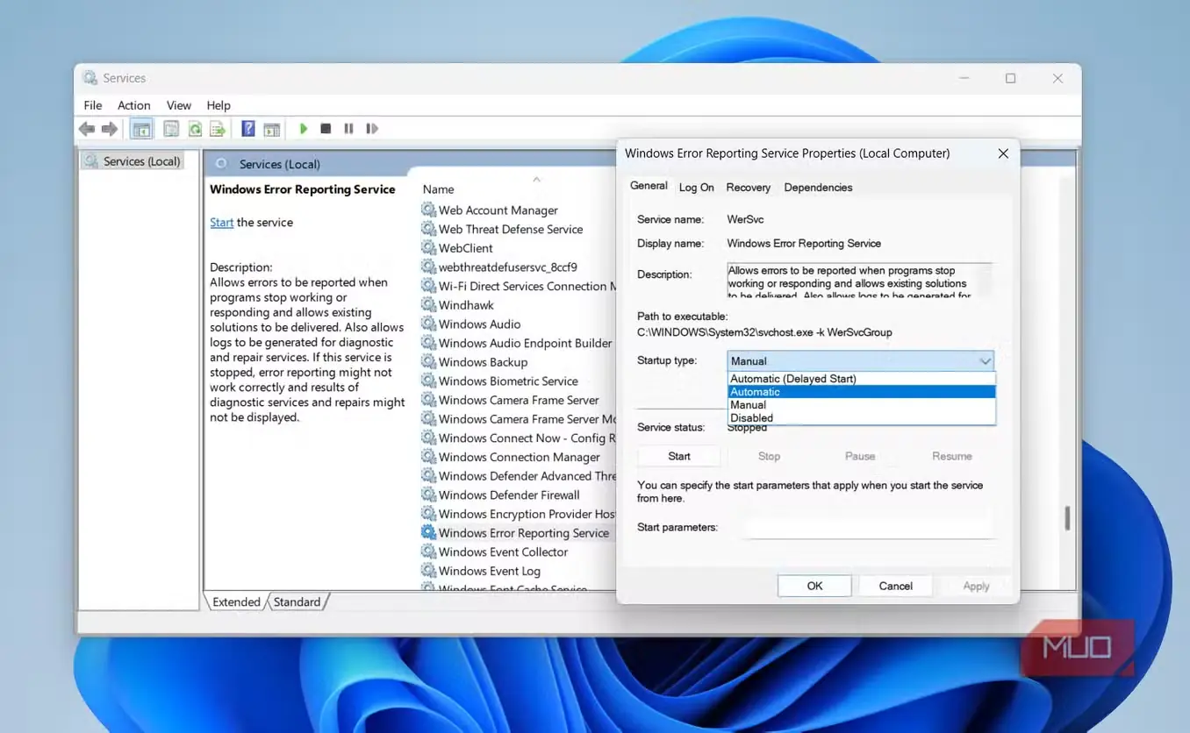This screenshot has width=1190, height=733.
Task: Click the Services app icon in title bar
Action: (90, 78)
